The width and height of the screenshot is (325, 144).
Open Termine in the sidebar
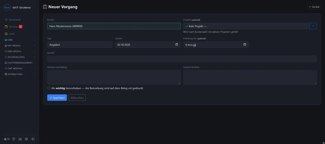[13, 27]
